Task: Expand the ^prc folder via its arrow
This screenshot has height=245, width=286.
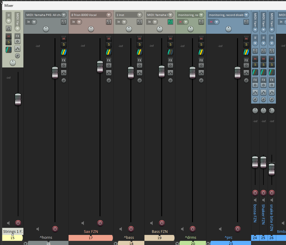Action: tap(208, 243)
